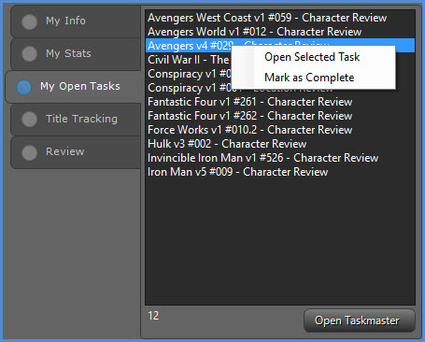Click the circle indicator beside My Info

pyautogui.click(x=30, y=21)
